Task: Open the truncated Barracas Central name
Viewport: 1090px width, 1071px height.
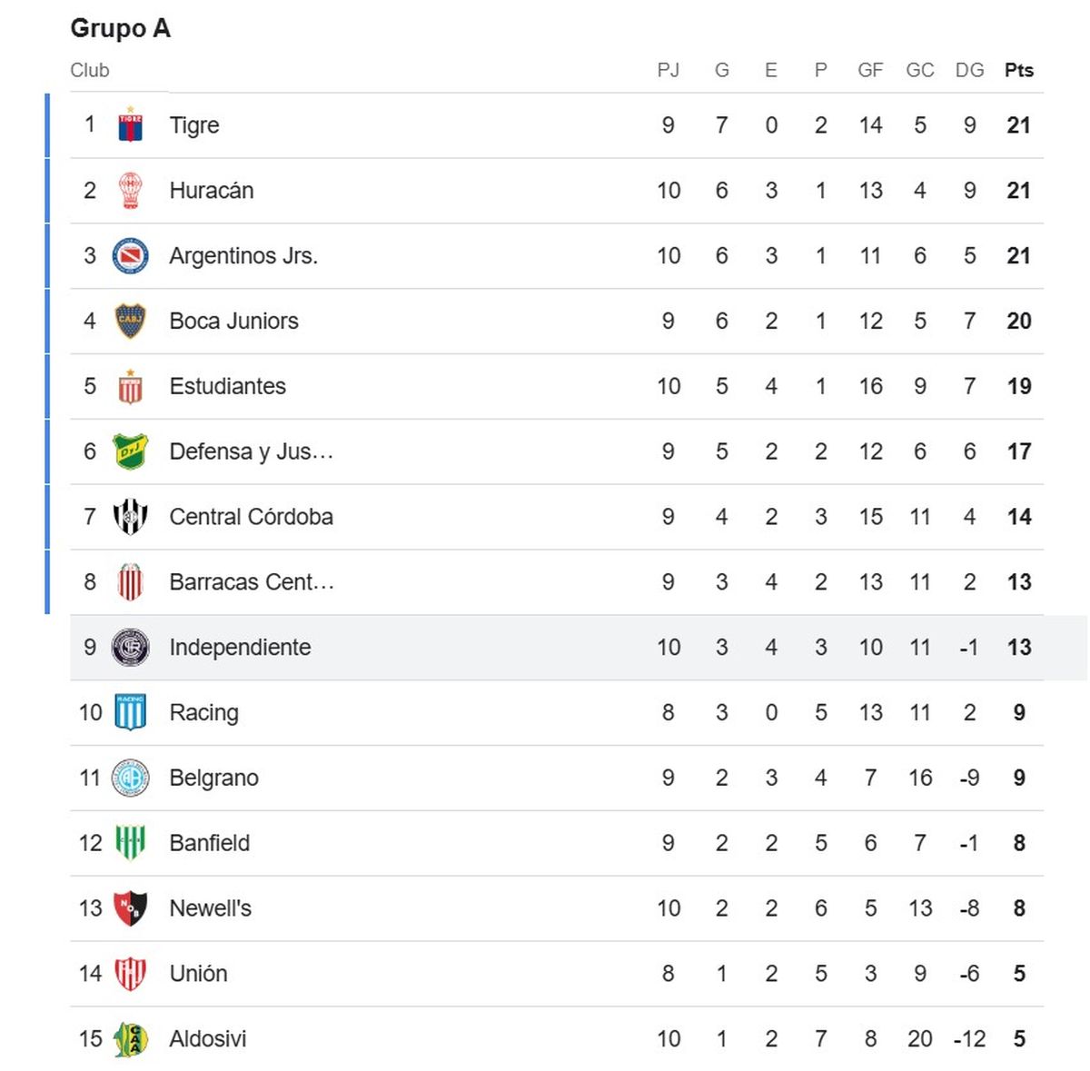Action: (x=252, y=581)
